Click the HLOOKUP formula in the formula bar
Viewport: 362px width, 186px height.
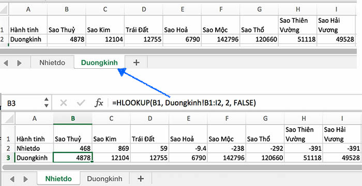click(184, 103)
